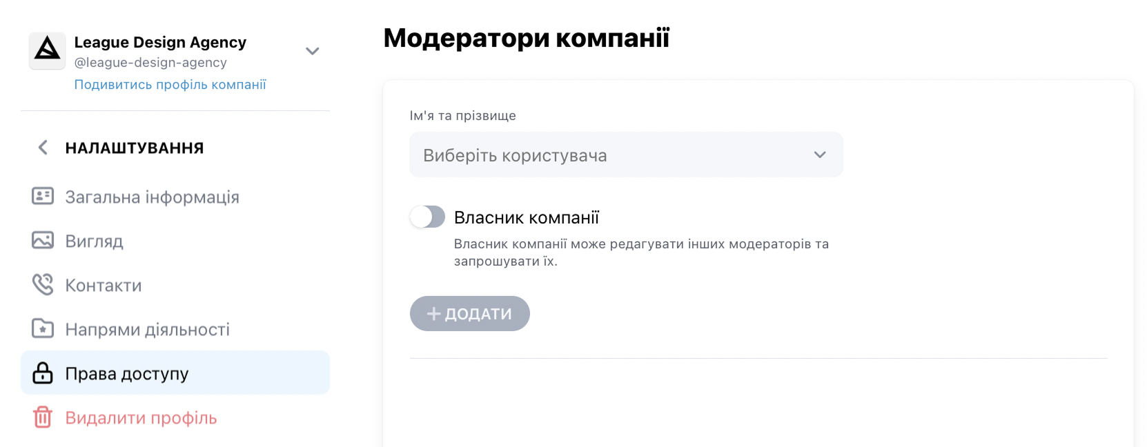
Task: Go back using the arrow beside НАЛАШТУВАННЯ
Action: [43, 147]
